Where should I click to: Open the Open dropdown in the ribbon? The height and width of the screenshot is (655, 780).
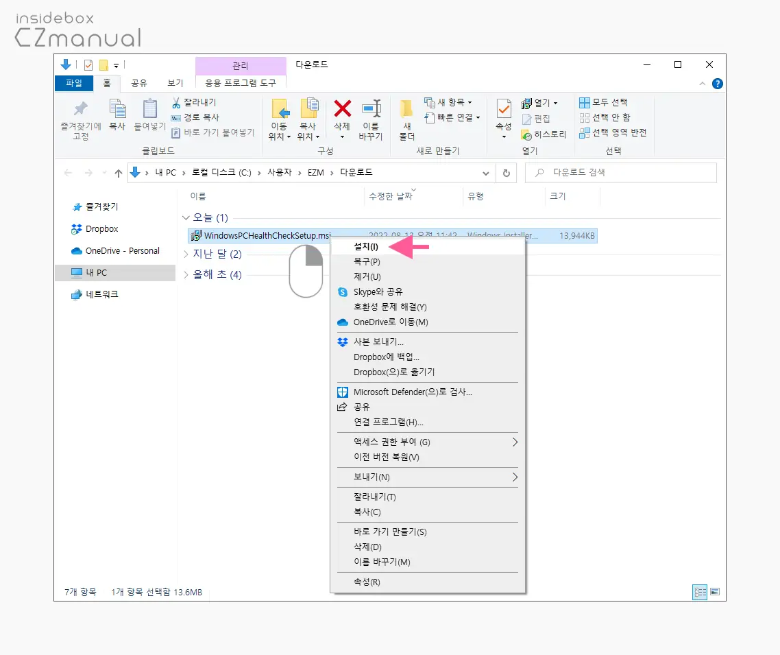click(x=539, y=103)
